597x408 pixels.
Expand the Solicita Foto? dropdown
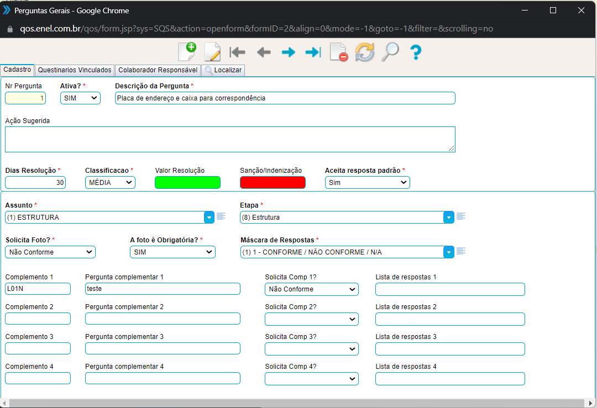coord(50,252)
